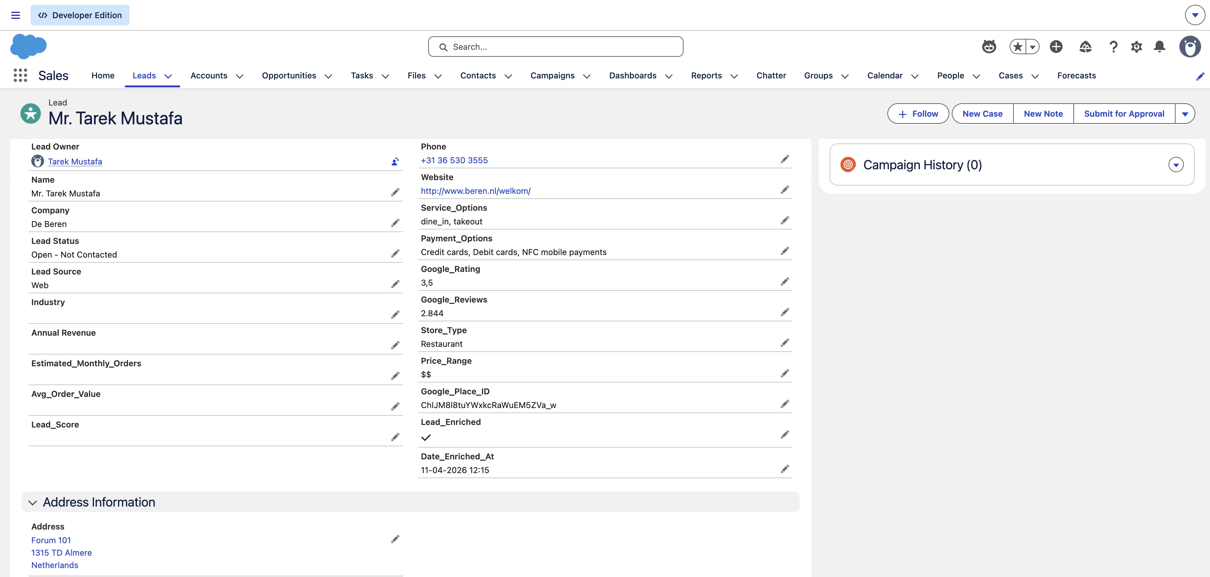The width and height of the screenshot is (1210, 577).
Task: Switch to the Chatter tab
Action: coord(771,76)
